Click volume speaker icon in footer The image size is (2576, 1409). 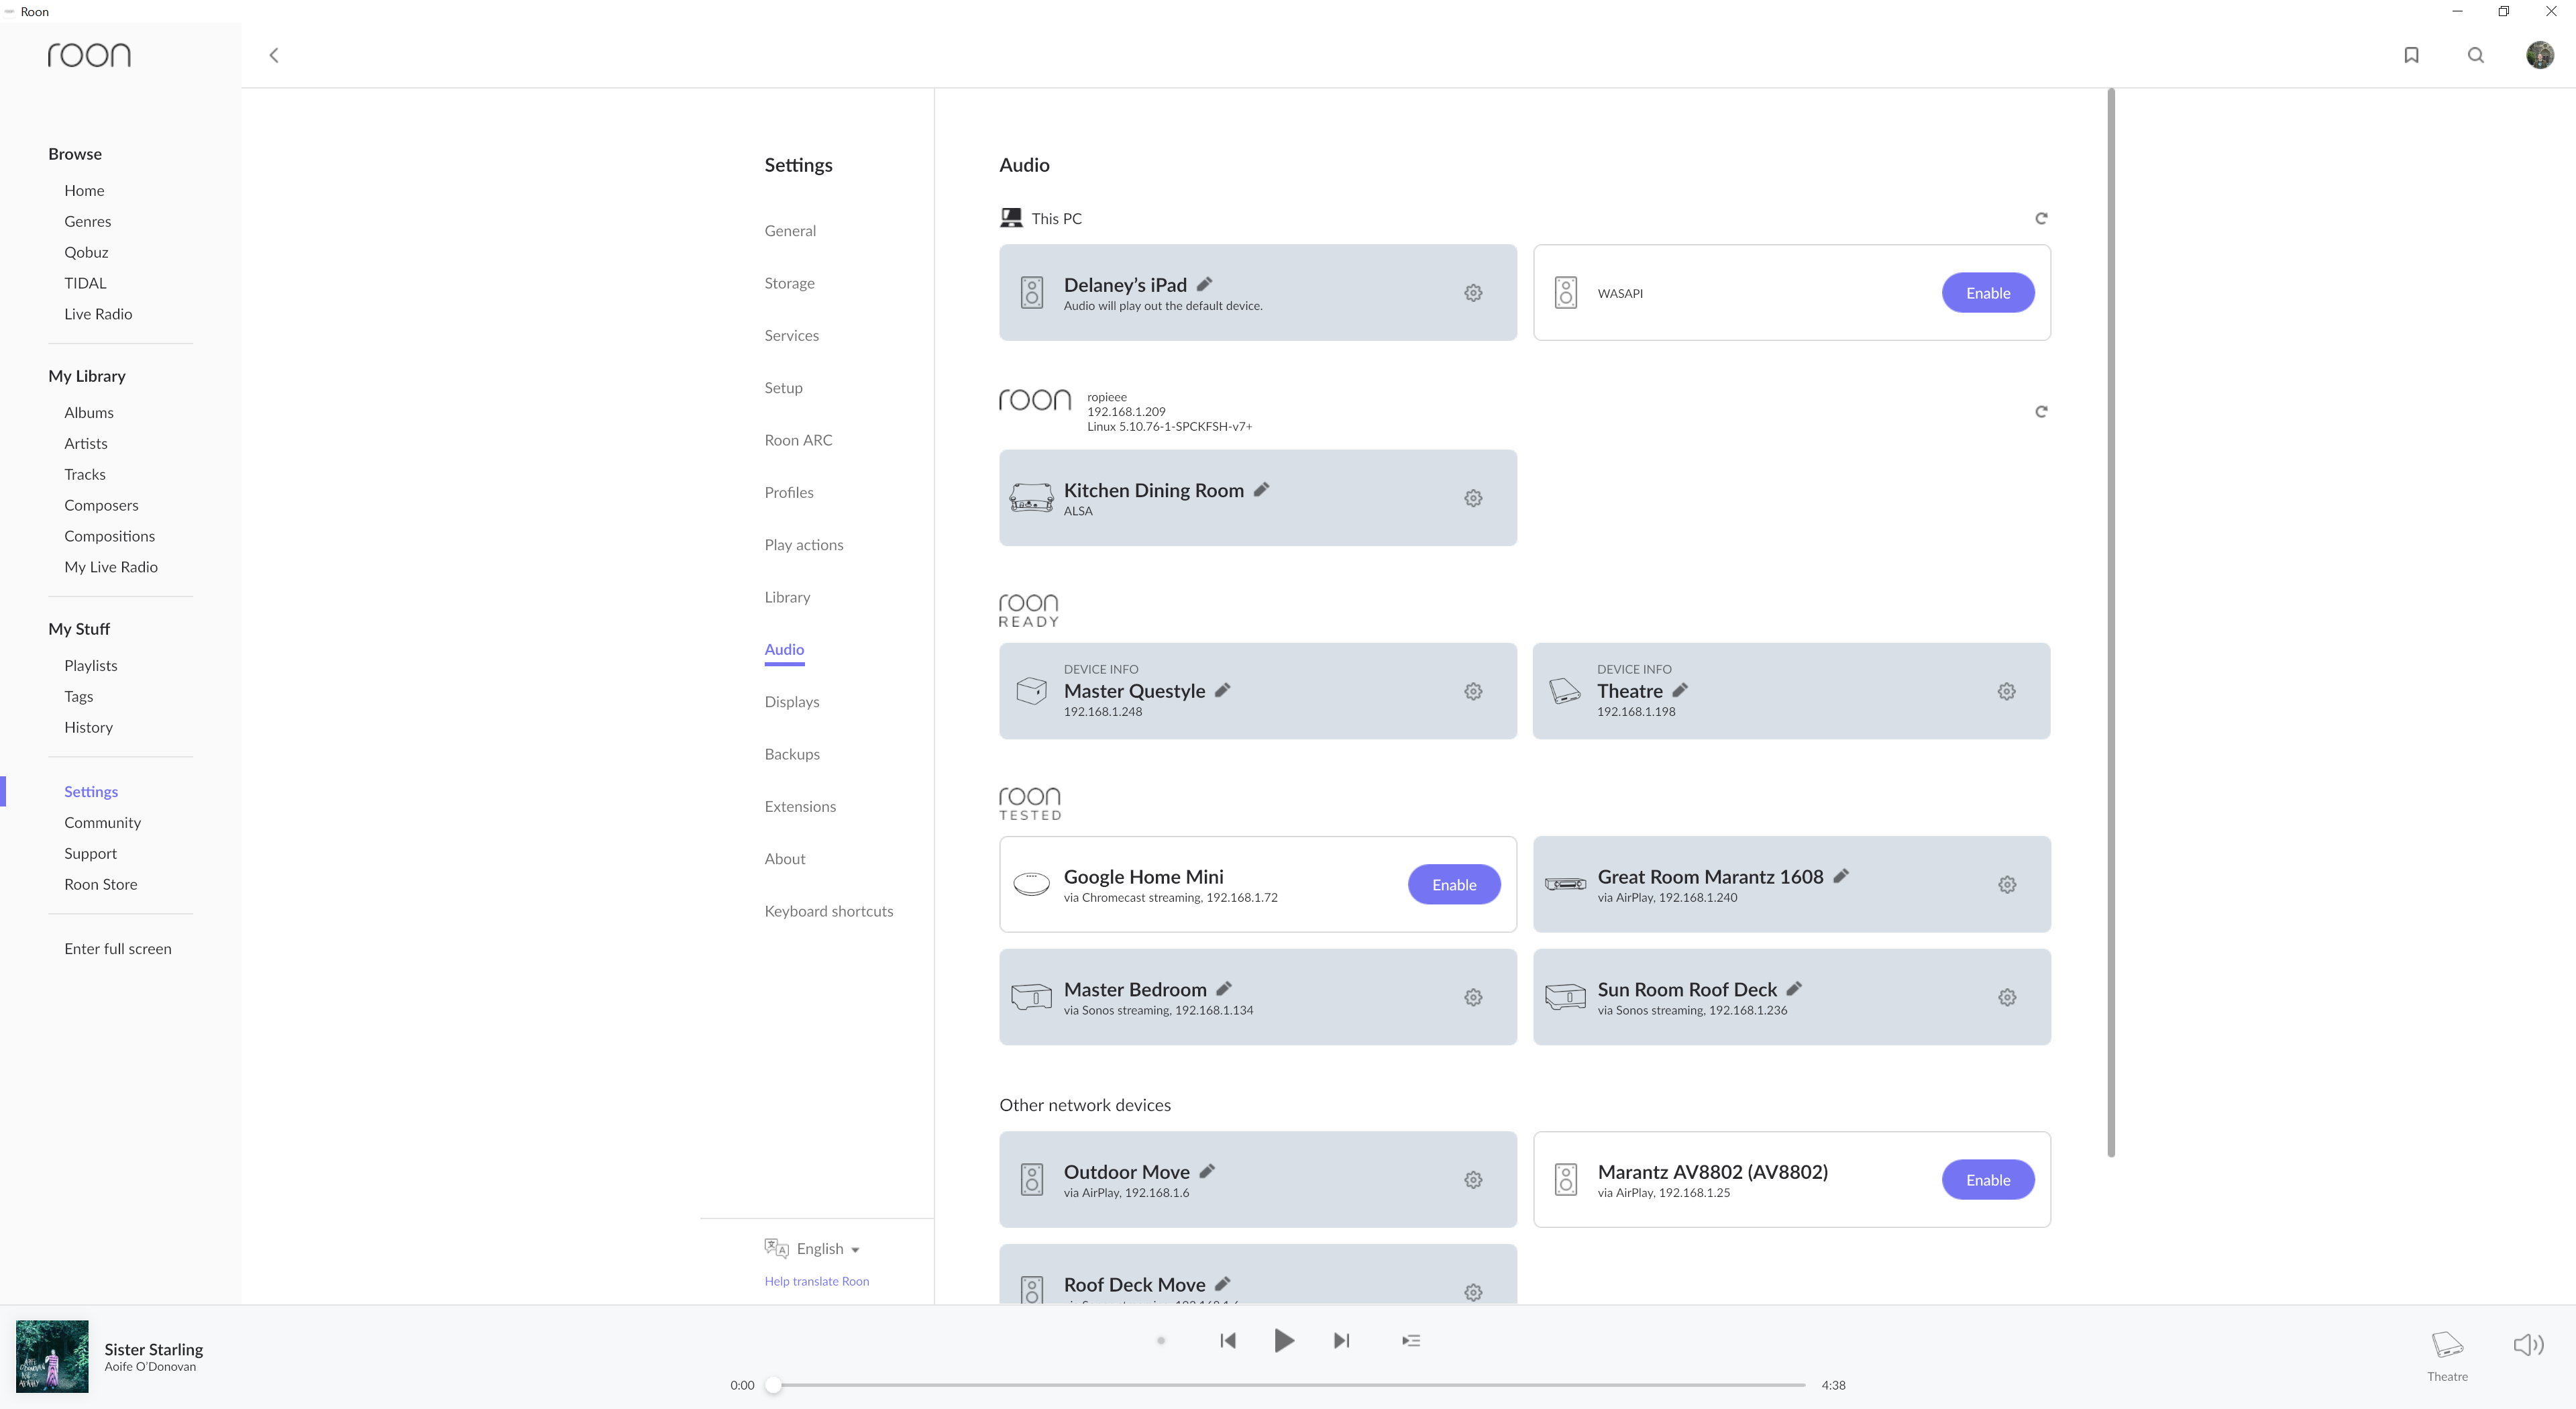[2528, 1344]
